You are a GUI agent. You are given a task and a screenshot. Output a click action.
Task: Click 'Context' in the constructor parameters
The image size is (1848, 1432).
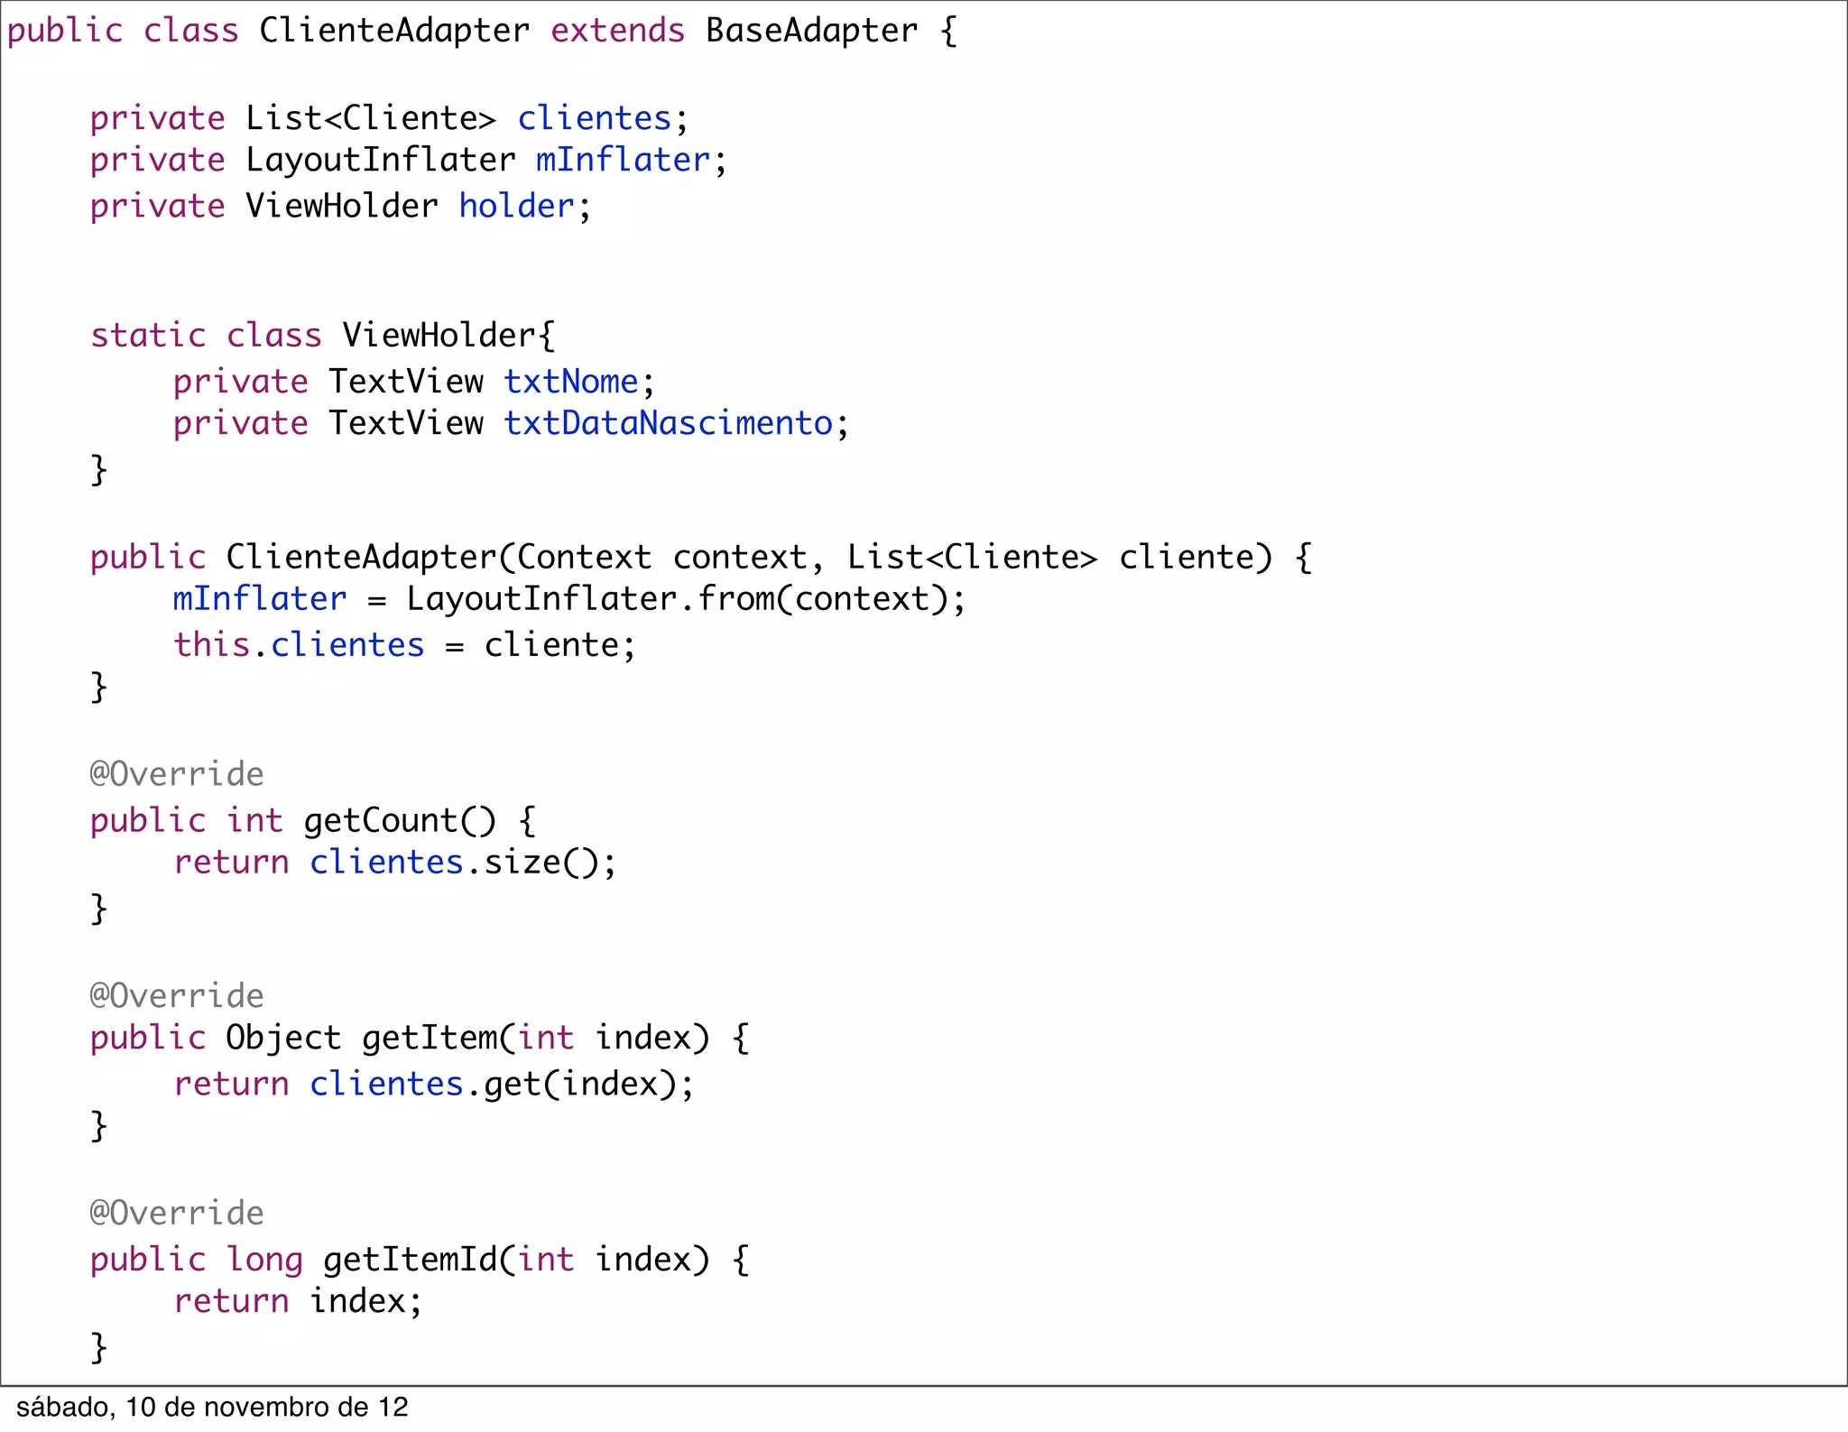click(x=584, y=557)
